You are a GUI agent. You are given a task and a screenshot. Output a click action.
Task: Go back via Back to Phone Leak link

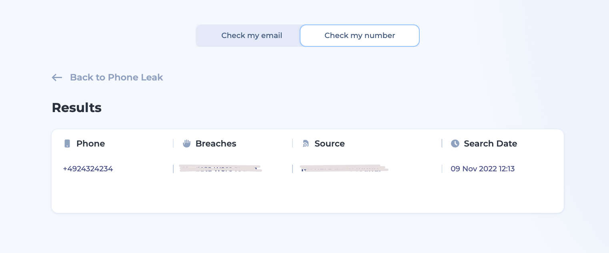point(116,77)
